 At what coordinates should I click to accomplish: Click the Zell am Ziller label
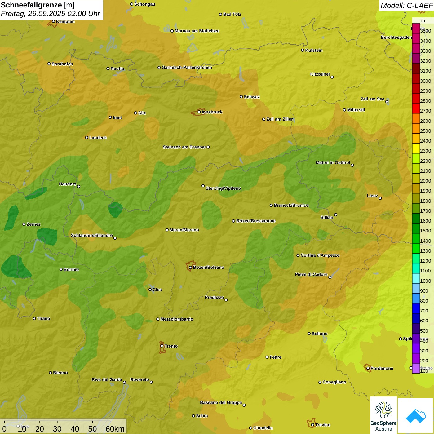(x=280, y=119)
